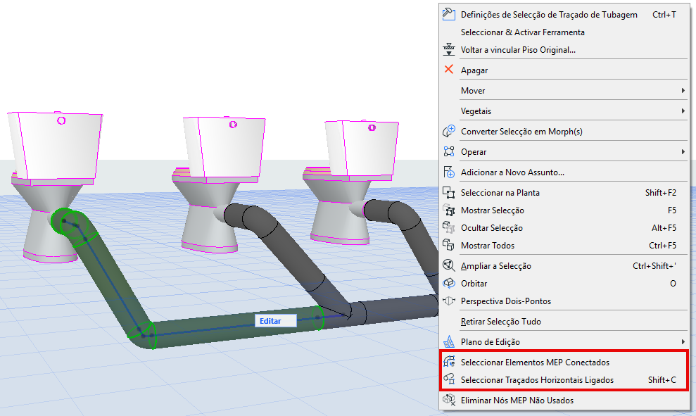Click the Ctrl+T shortcut text
Image resolution: width=696 pixels, height=416 pixels.
click(664, 14)
